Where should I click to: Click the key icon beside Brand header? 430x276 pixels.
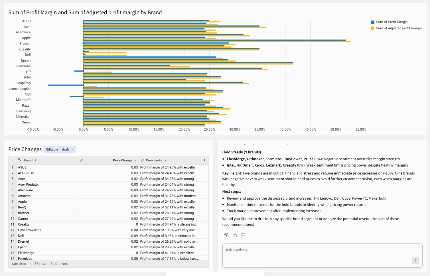(20, 160)
